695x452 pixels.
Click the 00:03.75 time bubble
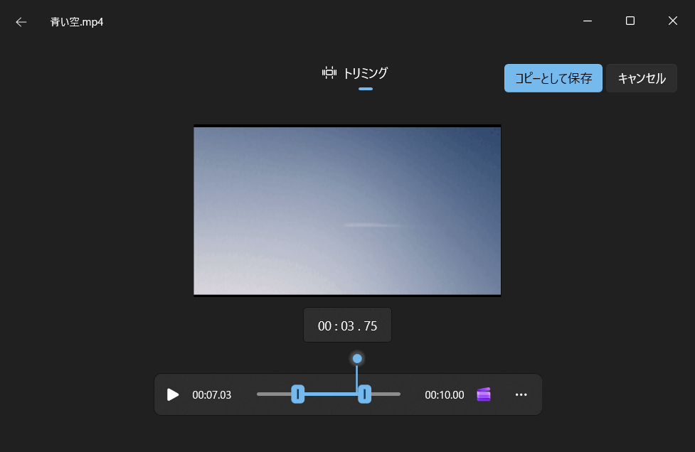(347, 325)
